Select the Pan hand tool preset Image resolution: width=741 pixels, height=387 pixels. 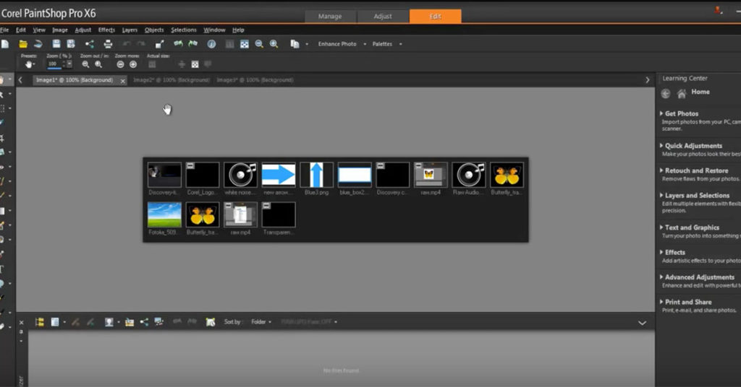(x=29, y=64)
